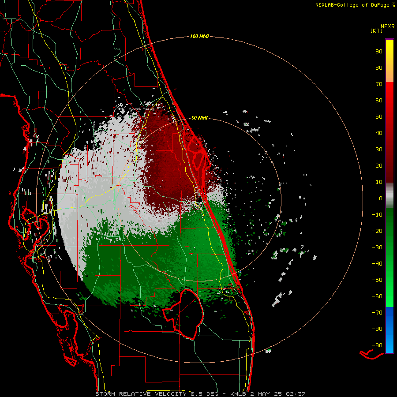Screen dimensions: 397x397
Task: Click the -30 tick label on the velocity scale
Action: 377,247
